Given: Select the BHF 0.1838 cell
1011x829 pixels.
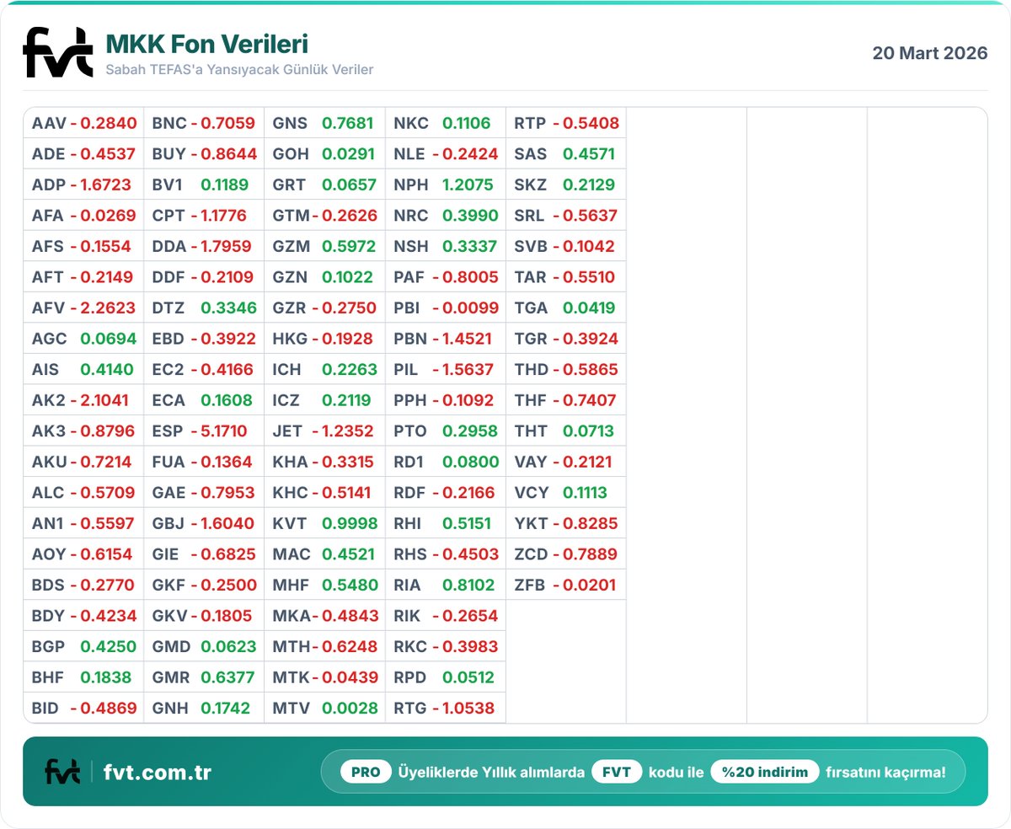Looking at the screenshot, I should pyautogui.click(x=84, y=677).
